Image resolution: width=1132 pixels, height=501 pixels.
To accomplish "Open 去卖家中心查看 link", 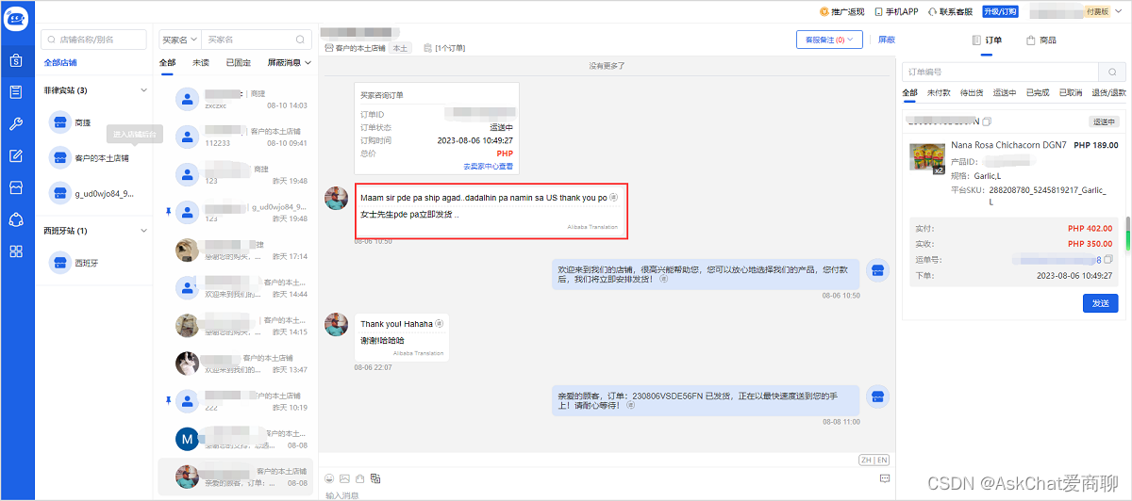I will point(488,166).
